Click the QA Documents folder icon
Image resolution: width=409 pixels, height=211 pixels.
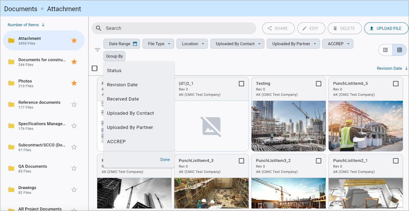11,168
